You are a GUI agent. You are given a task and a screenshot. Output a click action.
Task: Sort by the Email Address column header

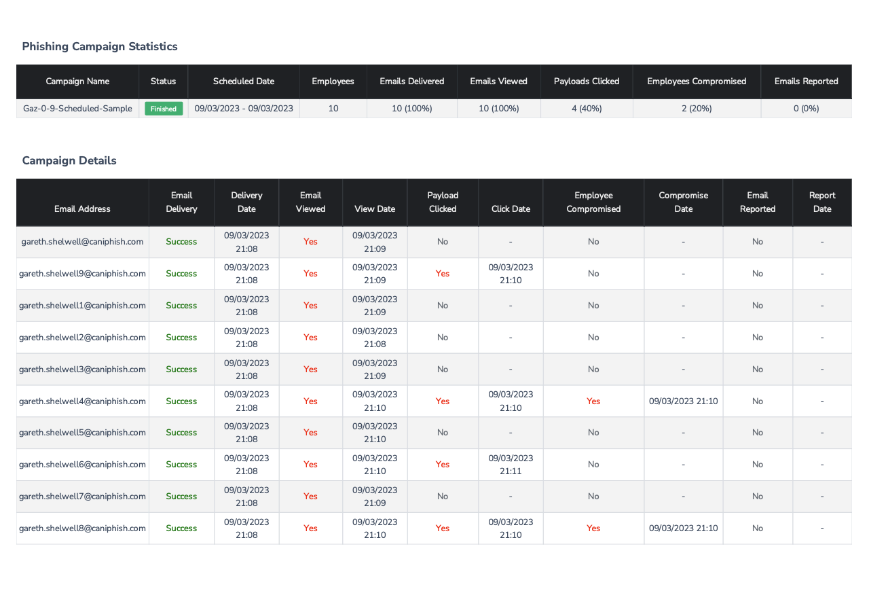(x=82, y=209)
